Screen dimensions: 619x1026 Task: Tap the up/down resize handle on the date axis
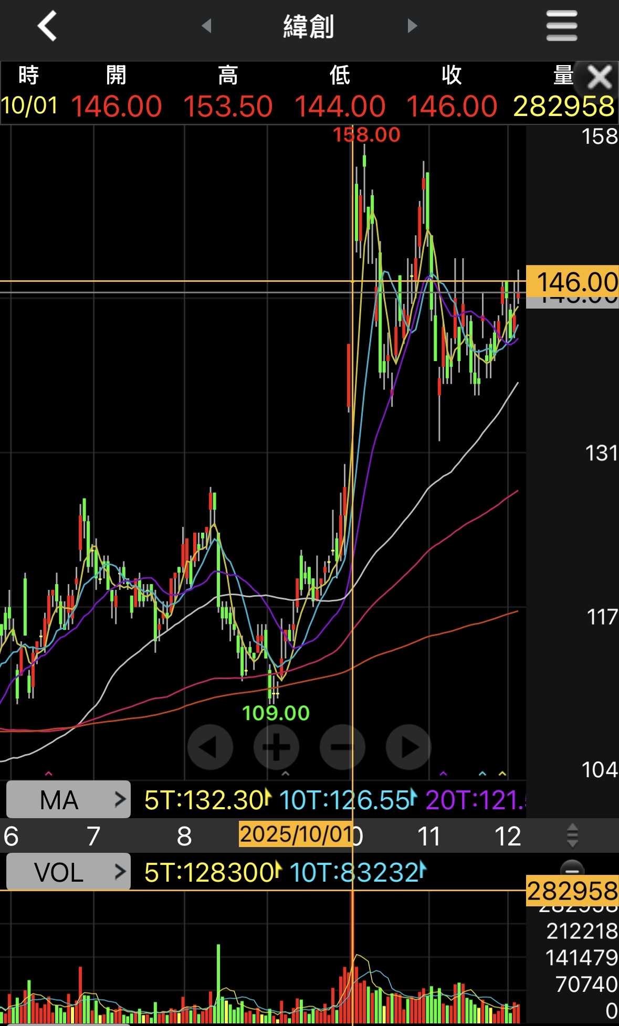tap(572, 835)
